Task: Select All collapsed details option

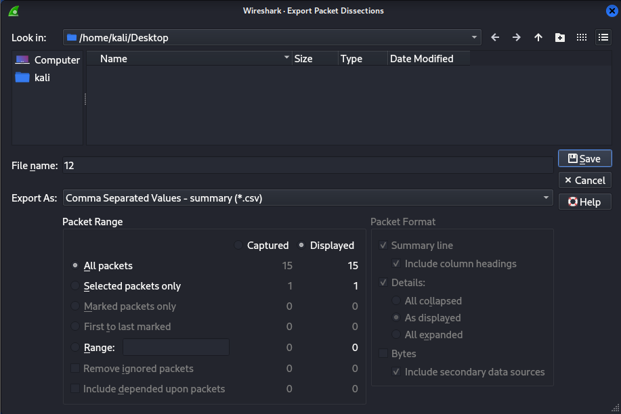Action: point(396,301)
